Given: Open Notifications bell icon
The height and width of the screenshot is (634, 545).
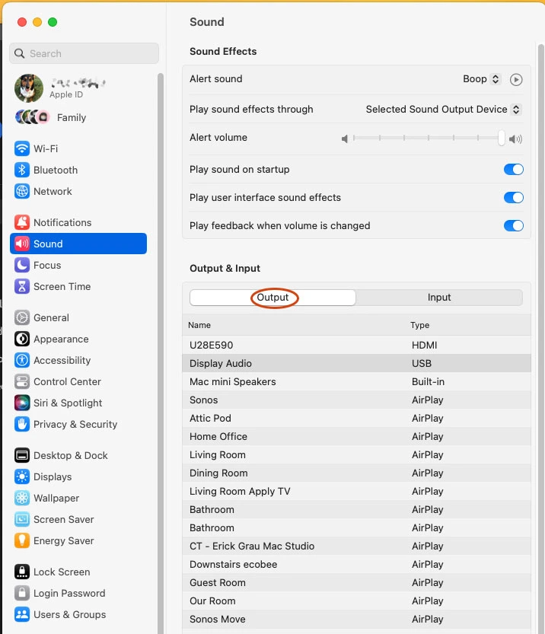Looking at the screenshot, I should tap(22, 222).
